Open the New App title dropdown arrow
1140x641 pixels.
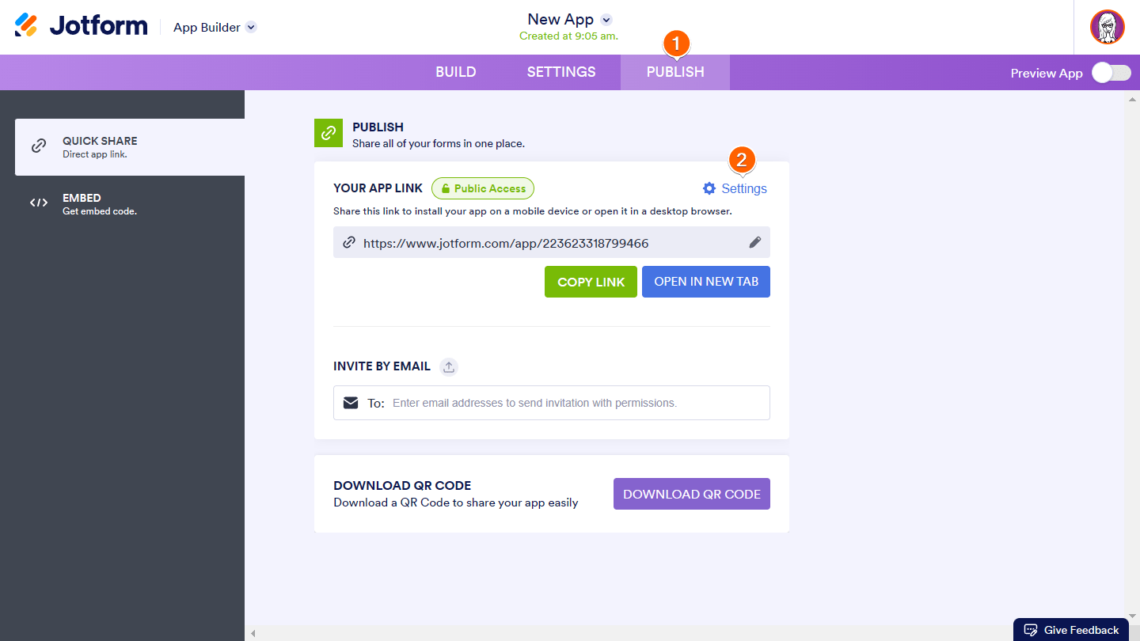click(x=606, y=20)
